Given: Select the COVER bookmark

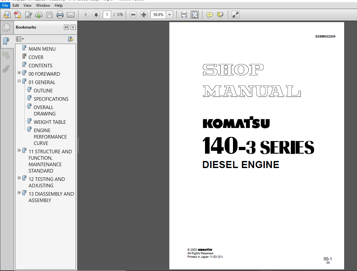Looking at the screenshot, I should coord(36,57).
